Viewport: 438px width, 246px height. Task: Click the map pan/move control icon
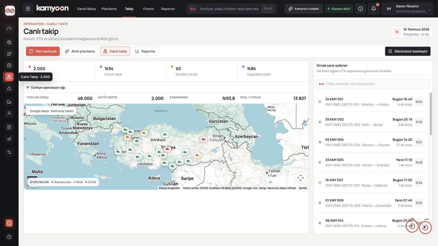301,178
